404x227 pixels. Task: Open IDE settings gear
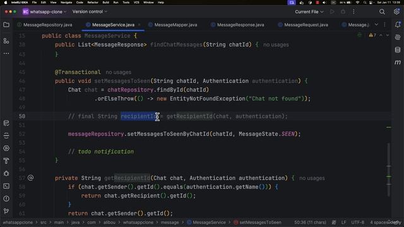tap(396, 12)
